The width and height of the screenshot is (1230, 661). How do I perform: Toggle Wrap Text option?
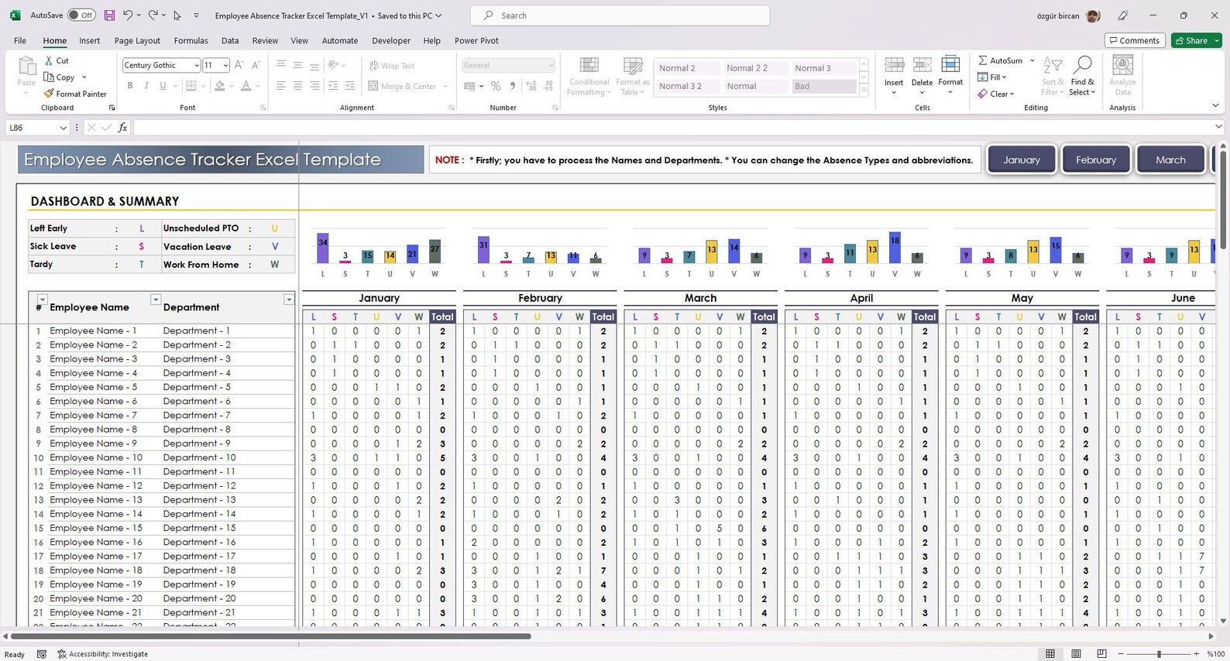tap(392, 66)
